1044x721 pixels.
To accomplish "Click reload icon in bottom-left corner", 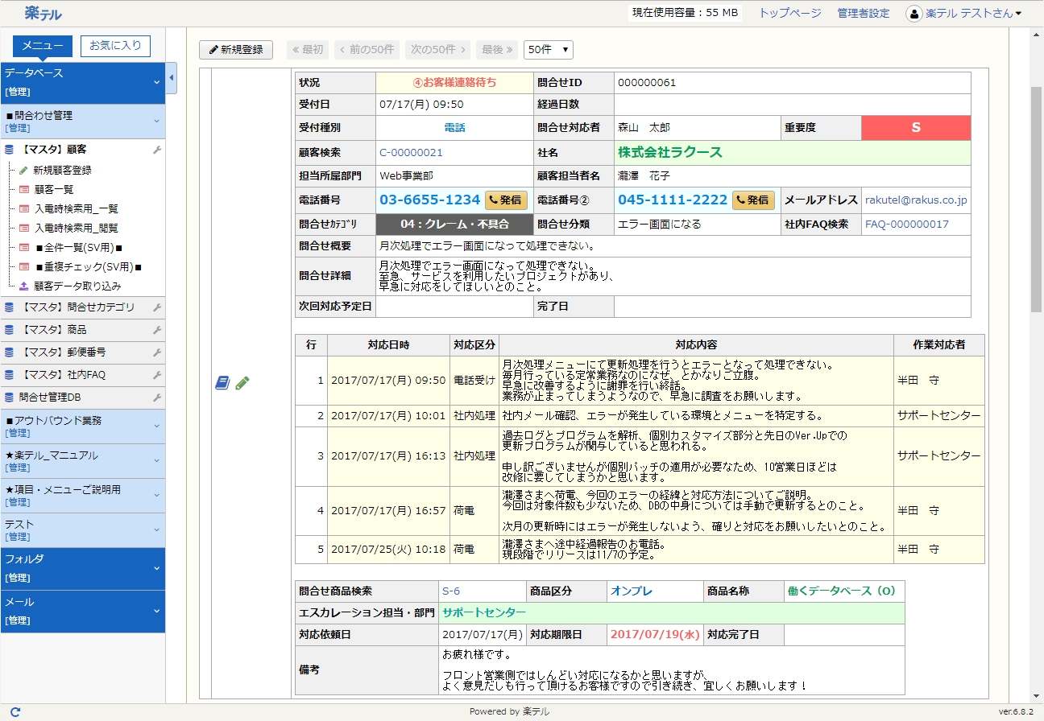I will point(15,712).
